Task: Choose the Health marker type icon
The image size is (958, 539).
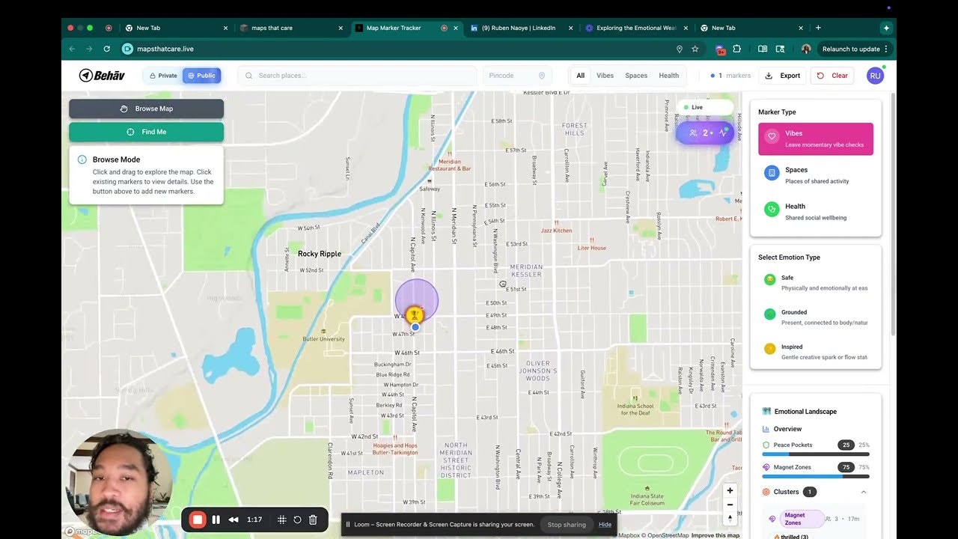Action: click(772, 209)
